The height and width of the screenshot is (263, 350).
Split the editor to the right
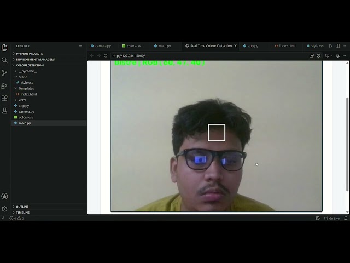338,46
